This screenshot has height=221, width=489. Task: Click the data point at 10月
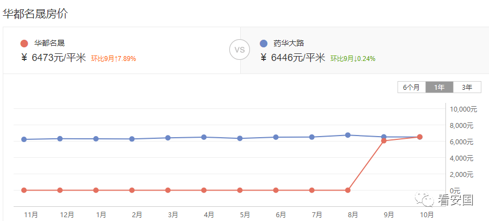coord(420,137)
